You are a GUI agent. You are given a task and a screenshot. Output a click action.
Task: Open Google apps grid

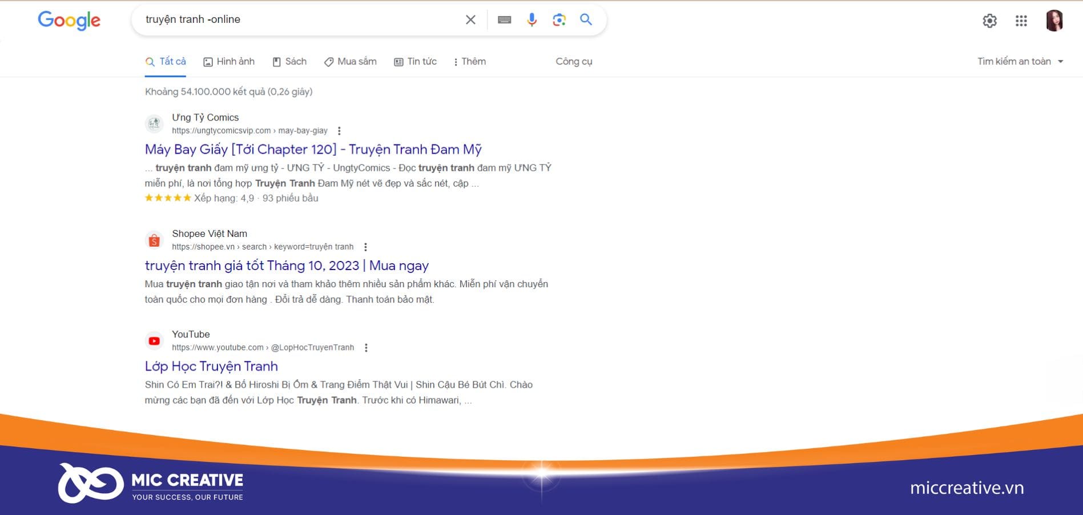click(1021, 21)
